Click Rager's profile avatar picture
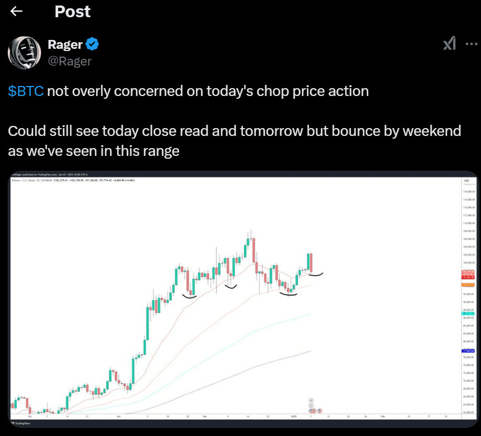This screenshot has width=481, height=436. tap(24, 52)
